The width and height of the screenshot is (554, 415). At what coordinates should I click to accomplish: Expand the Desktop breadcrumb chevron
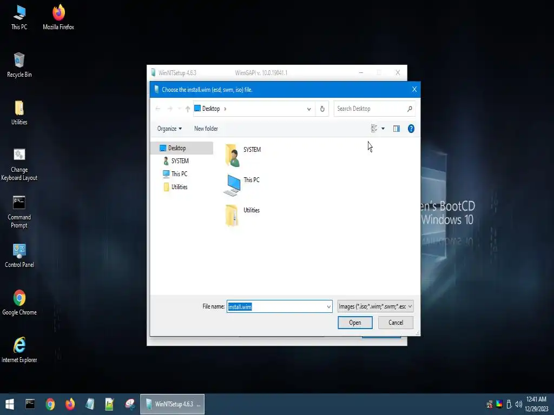(225, 109)
